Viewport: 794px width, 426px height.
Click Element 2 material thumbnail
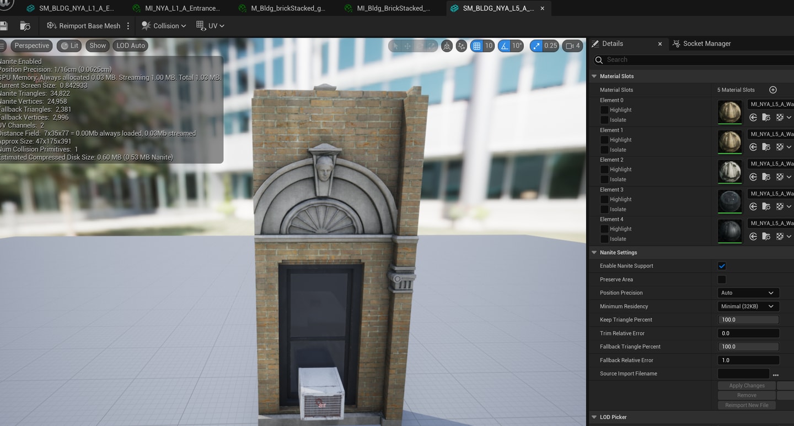tap(729, 171)
